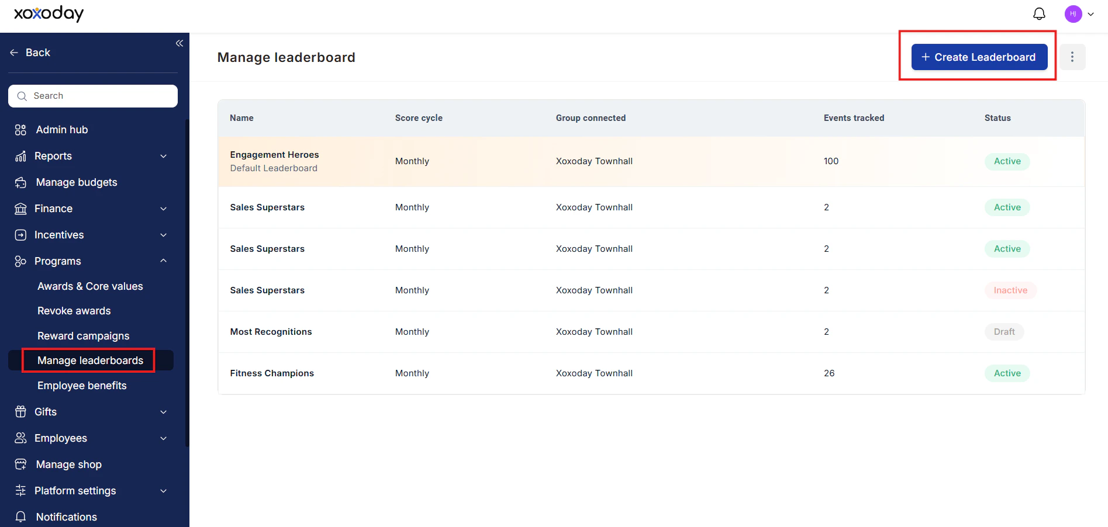Click the Create Leaderboard button
The image size is (1108, 527).
point(979,57)
